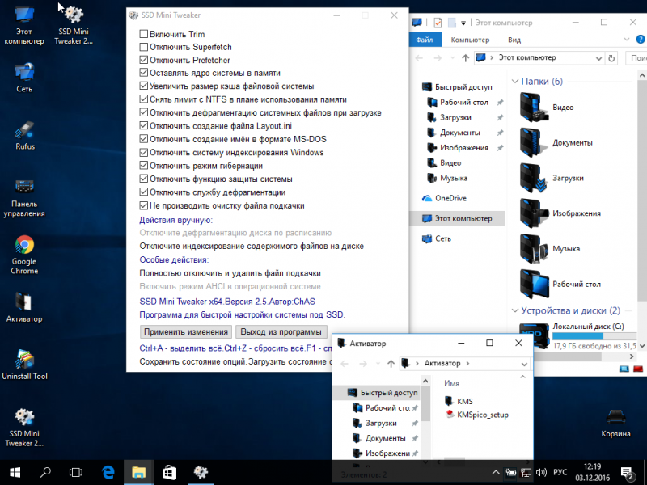Select the Этот компьютер desktop icon

tap(24, 25)
